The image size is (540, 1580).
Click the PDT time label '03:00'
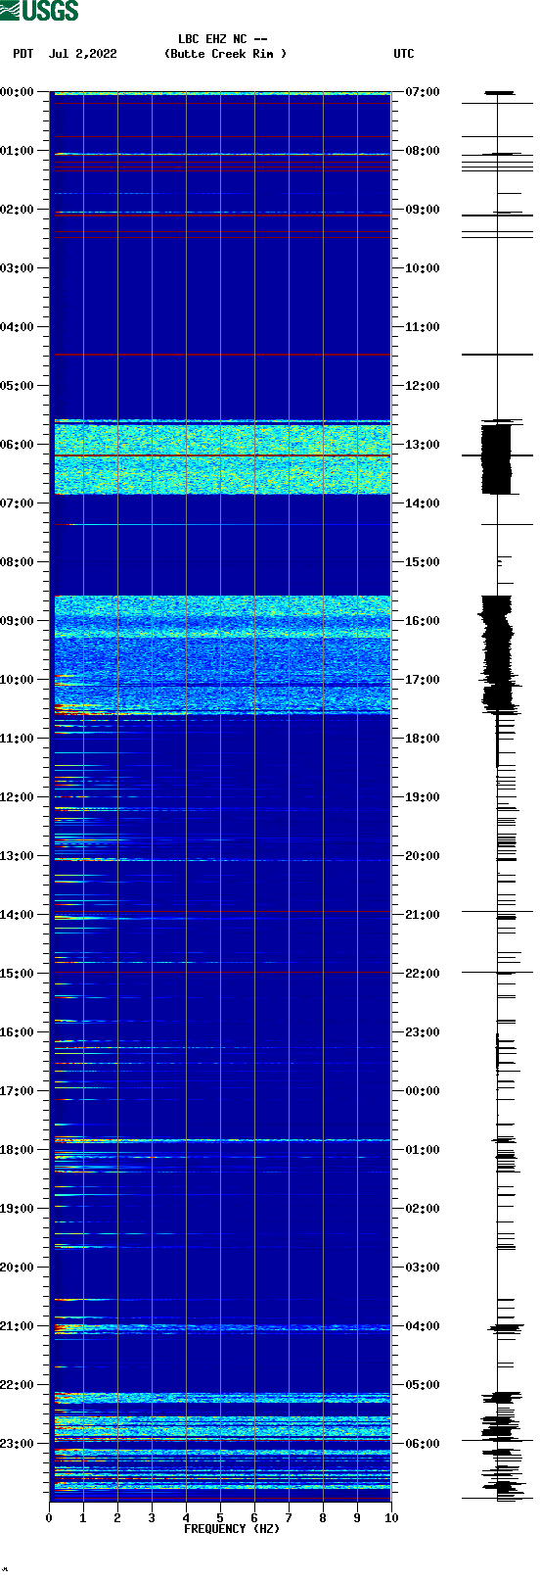[17, 268]
